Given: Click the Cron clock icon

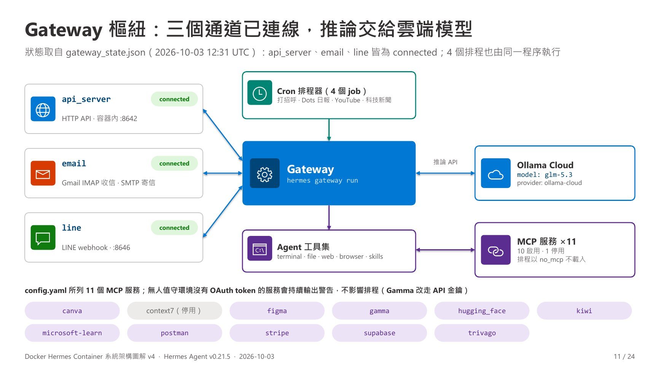Looking at the screenshot, I should tap(260, 92).
